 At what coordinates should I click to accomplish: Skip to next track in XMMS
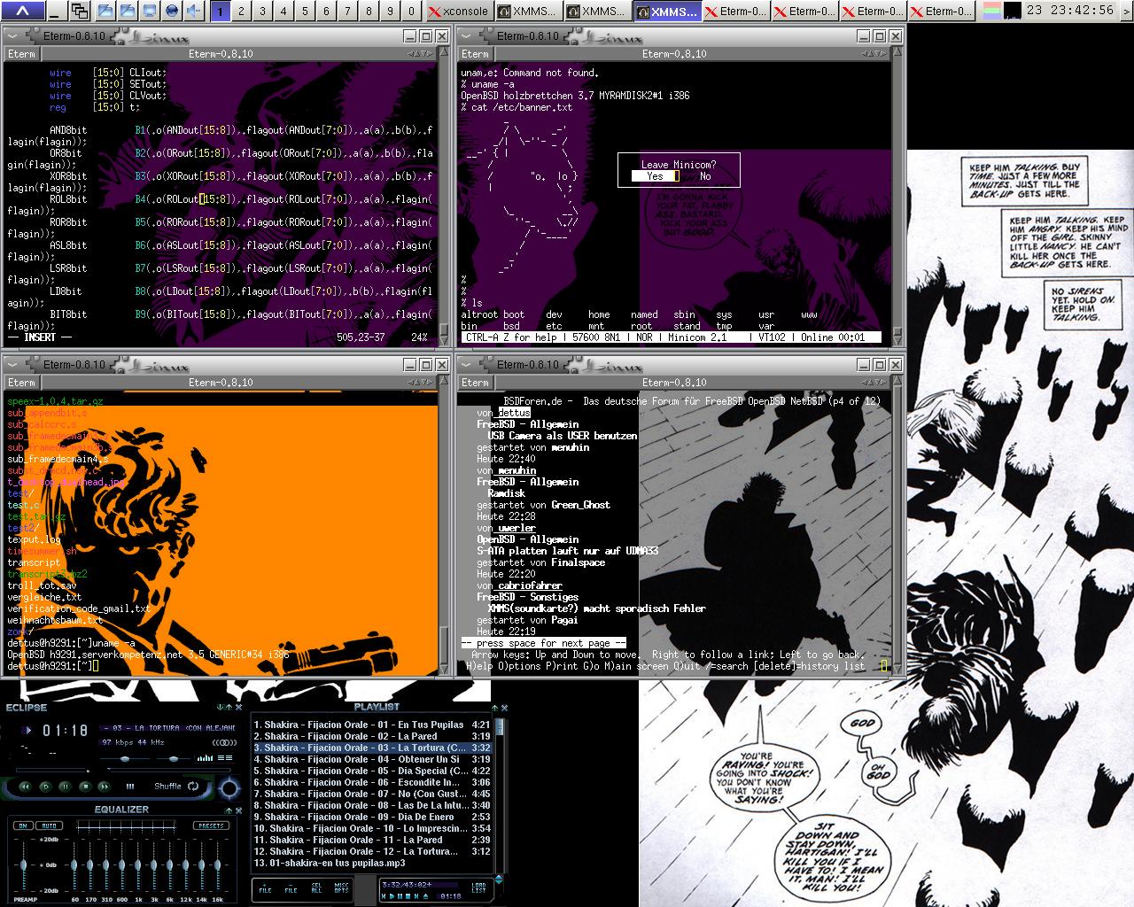tap(105, 787)
